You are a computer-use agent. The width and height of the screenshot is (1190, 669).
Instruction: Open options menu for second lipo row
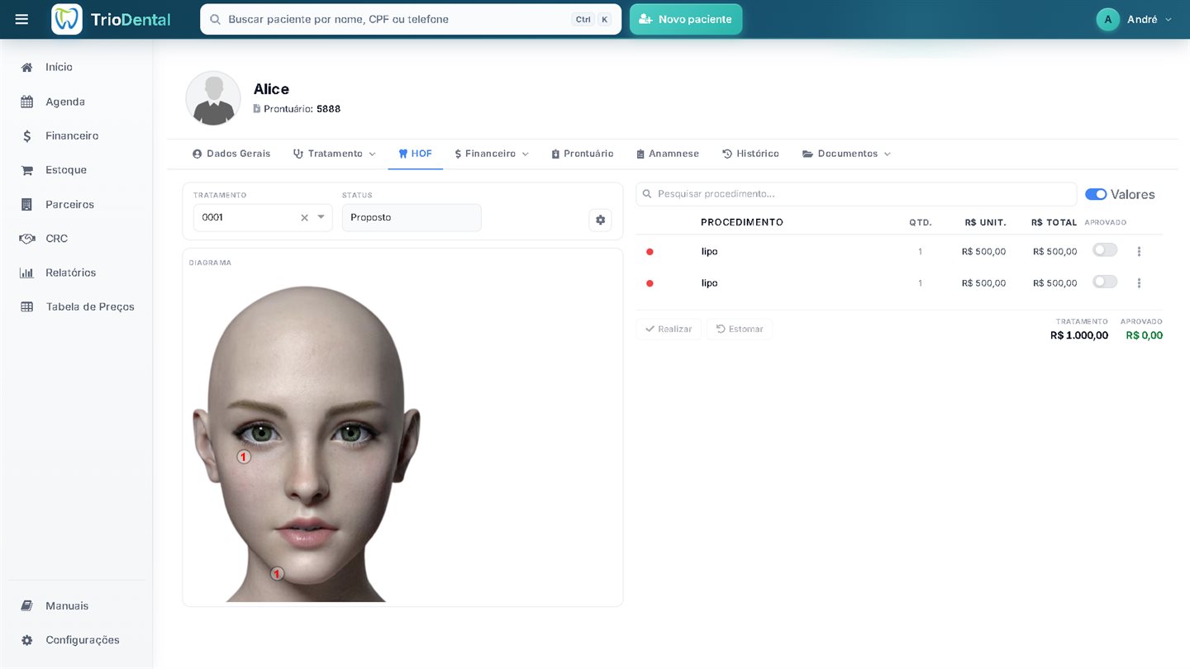[x=1139, y=283]
